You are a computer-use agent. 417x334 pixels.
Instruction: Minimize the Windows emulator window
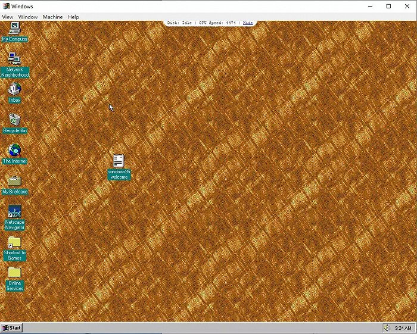pos(370,6)
